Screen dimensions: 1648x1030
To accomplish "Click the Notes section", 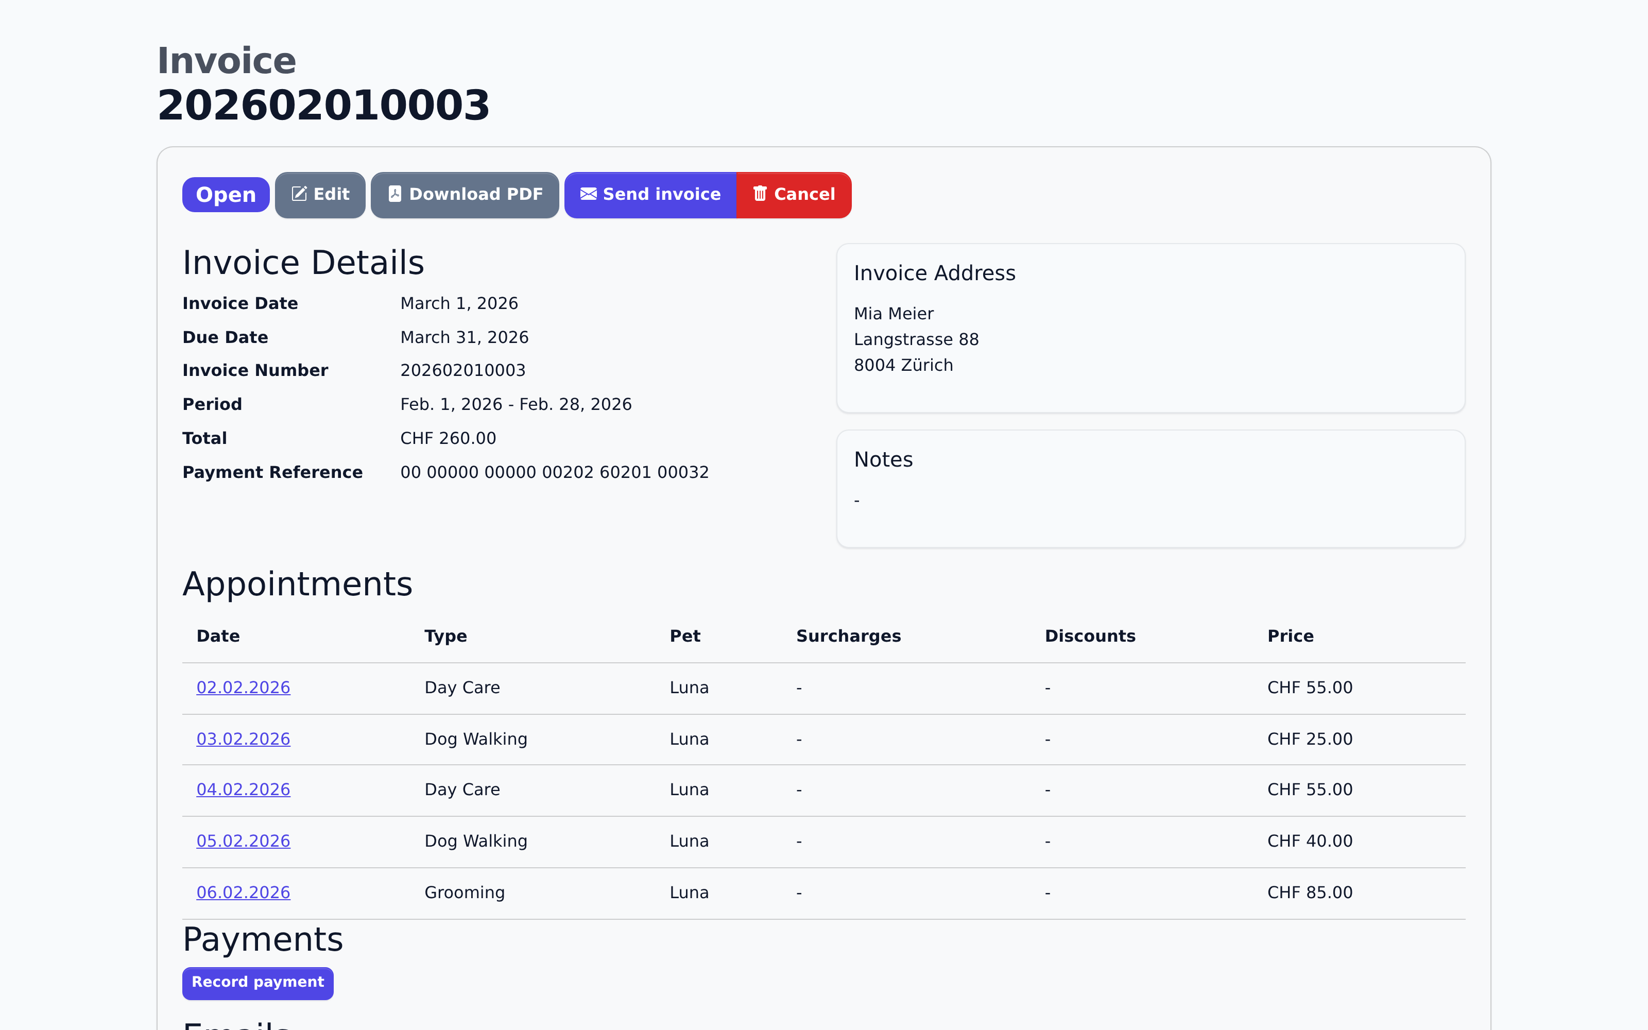I will tap(883, 459).
